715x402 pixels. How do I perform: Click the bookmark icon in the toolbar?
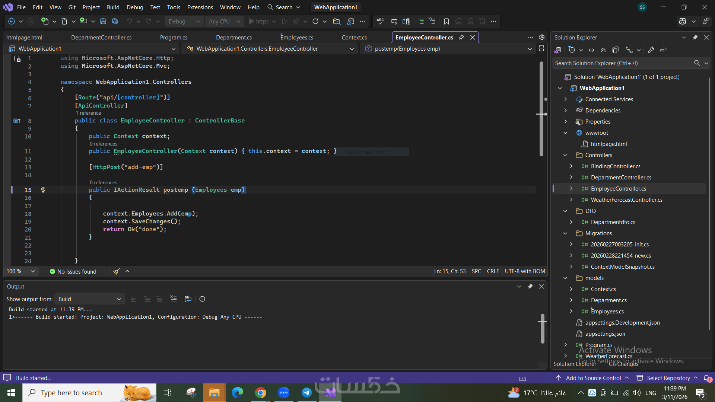446,22
